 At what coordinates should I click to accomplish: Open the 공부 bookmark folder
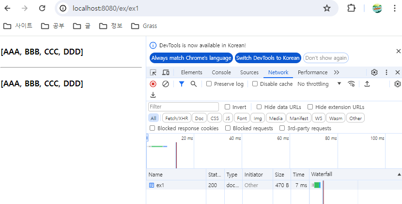[x=53, y=26]
